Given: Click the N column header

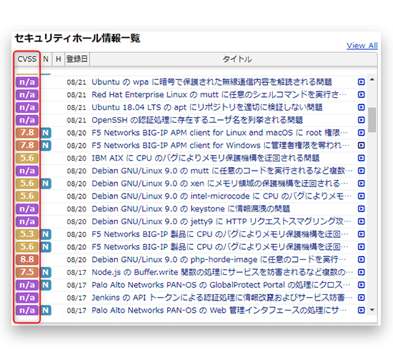Looking at the screenshot, I should coord(46,59).
